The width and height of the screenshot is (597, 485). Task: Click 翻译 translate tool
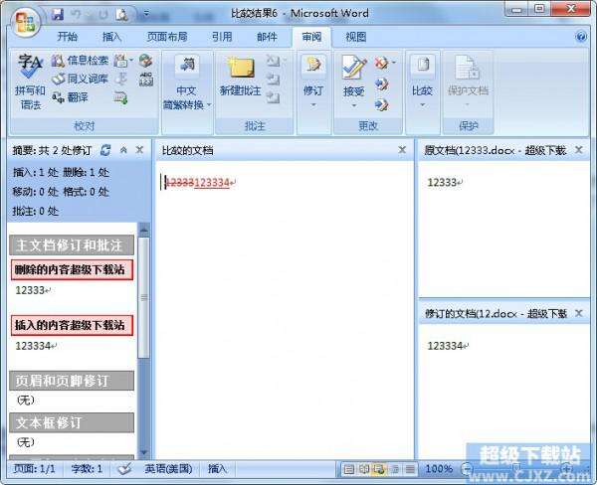(70, 97)
